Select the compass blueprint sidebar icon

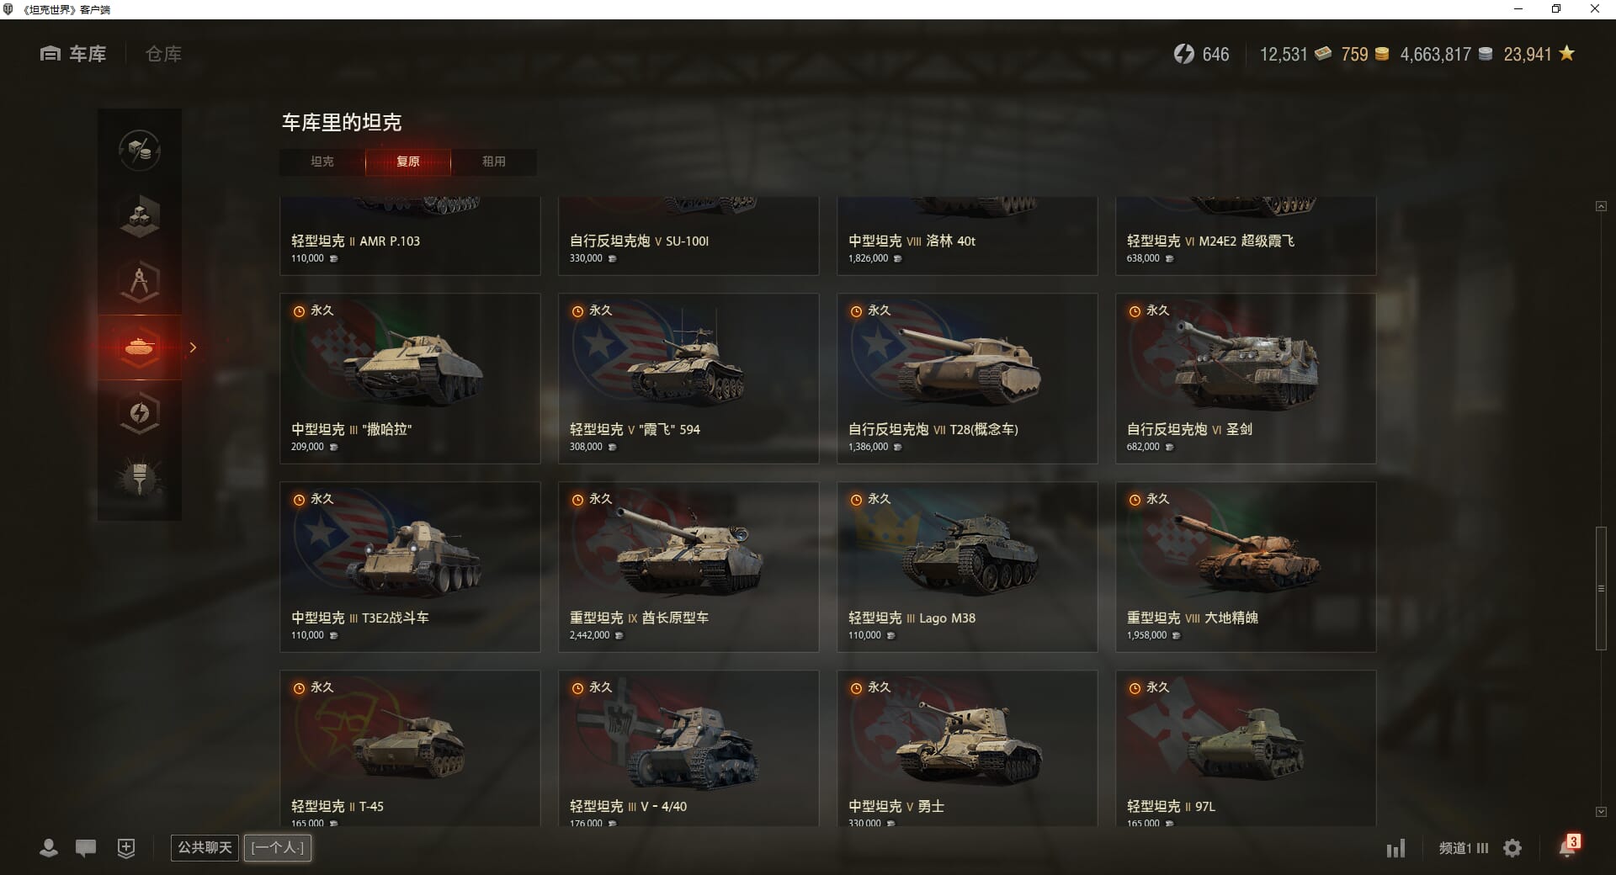[140, 282]
